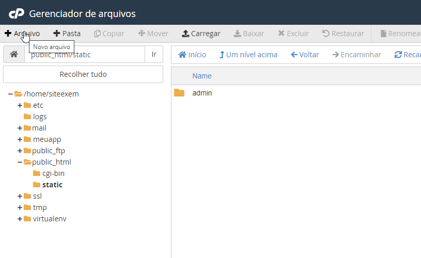Screen dimensions: 421x258
Task: Expand the etc folder node
Action: [20, 105]
